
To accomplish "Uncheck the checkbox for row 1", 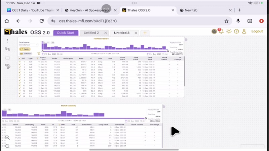I will [20, 62].
